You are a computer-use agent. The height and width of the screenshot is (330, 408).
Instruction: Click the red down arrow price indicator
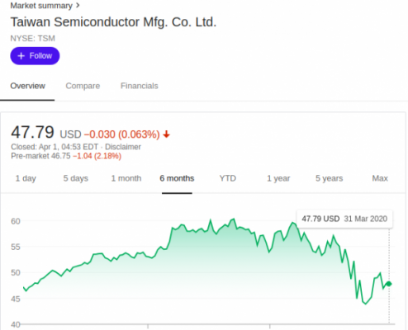pyautogui.click(x=166, y=134)
